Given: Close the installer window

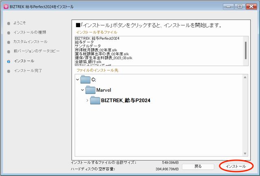Looking at the screenshot, I should 251,6.
